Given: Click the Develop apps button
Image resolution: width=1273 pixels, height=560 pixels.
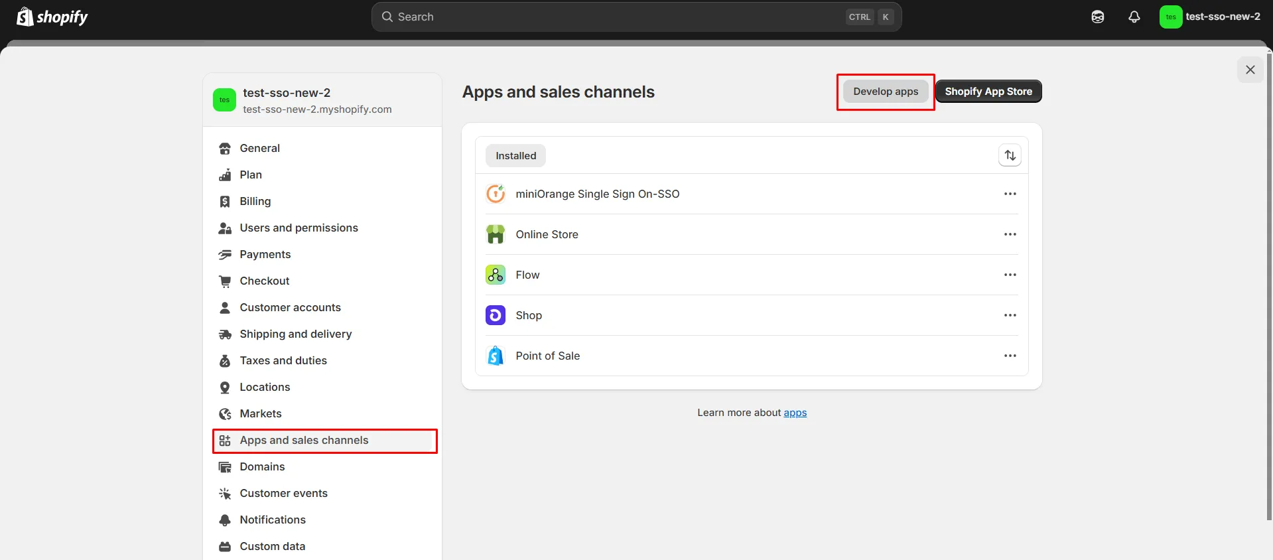Looking at the screenshot, I should point(886,92).
